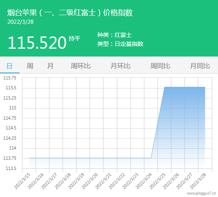The image size is (218, 197).
Task: Open the 周同比 tab
Action: (x=160, y=66)
